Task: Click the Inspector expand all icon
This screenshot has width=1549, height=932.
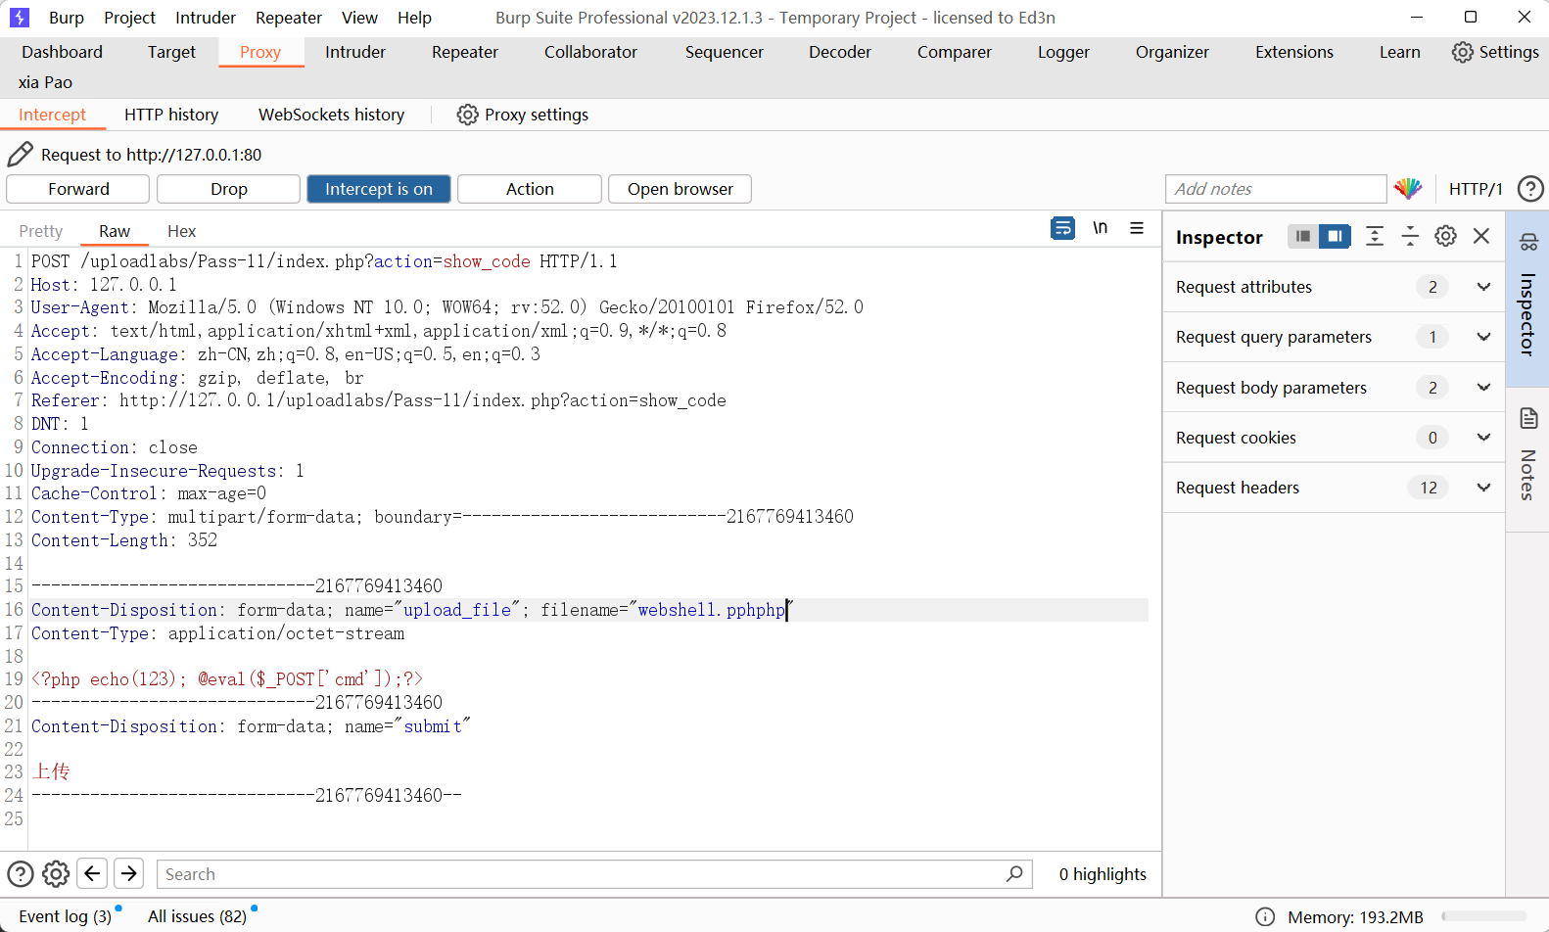Action: point(1375,236)
